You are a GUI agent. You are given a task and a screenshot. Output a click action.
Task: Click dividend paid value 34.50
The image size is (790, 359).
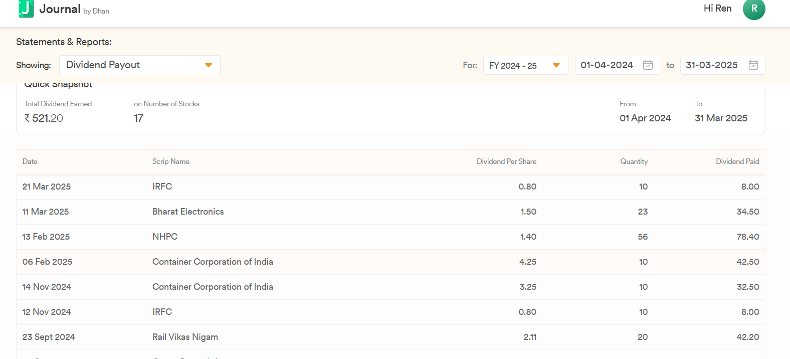pos(747,212)
